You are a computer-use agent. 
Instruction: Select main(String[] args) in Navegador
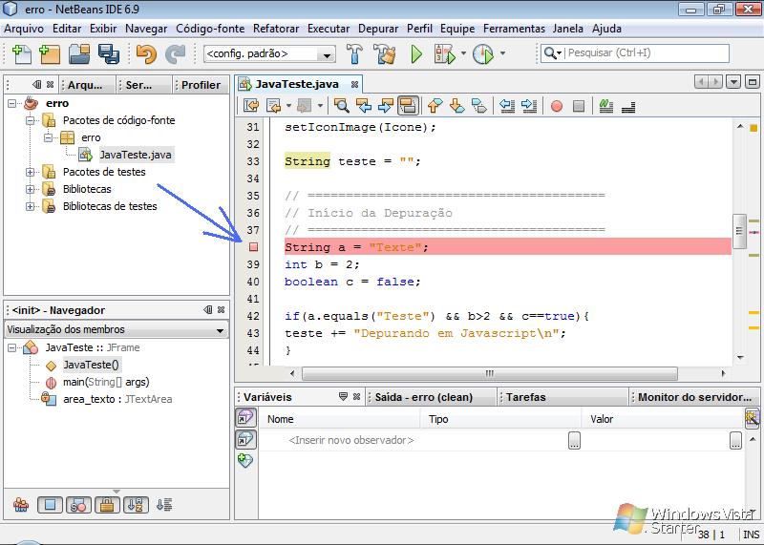point(106,382)
